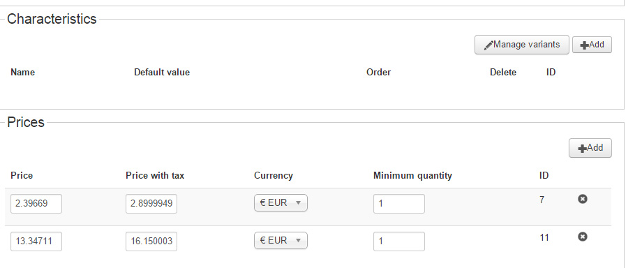Click the plus icon in Characteristics Add
The width and height of the screenshot is (642, 268).
click(585, 45)
